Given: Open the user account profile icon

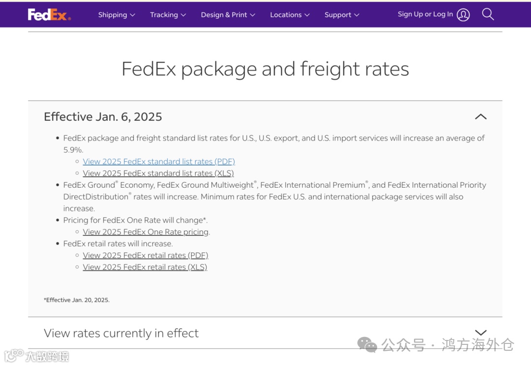Looking at the screenshot, I should pos(463,15).
